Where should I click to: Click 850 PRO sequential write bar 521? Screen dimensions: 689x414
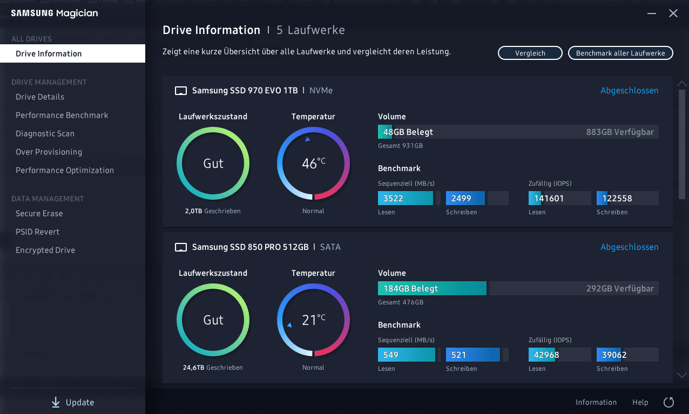click(x=477, y=355)
